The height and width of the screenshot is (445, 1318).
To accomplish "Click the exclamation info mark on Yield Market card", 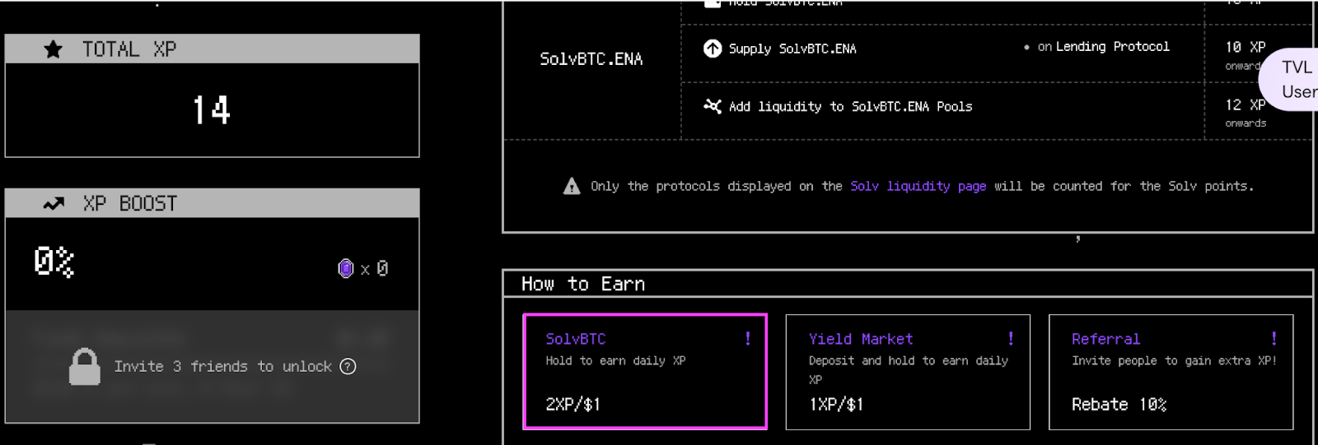I will (x=1011, y=338).
